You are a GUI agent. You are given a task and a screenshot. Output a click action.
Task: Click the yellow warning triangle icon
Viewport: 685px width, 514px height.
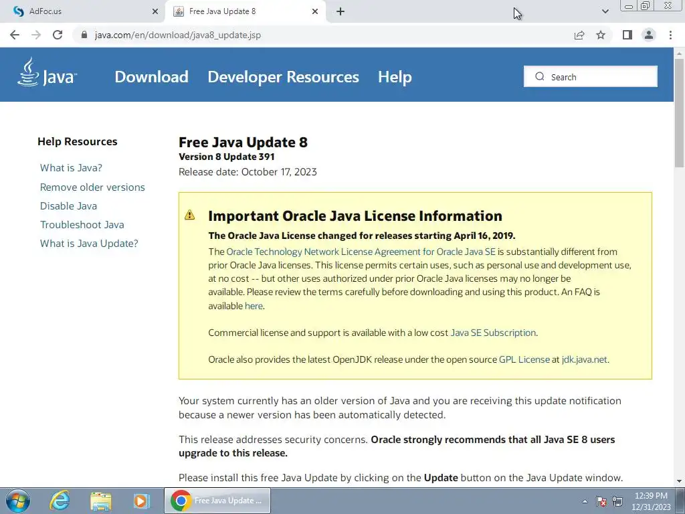pos(189,215)
